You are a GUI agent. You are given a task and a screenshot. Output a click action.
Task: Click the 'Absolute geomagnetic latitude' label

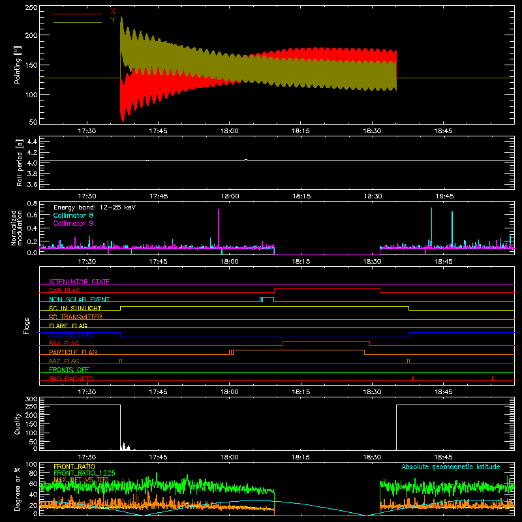pyautogui.click(x=451, y=467)
